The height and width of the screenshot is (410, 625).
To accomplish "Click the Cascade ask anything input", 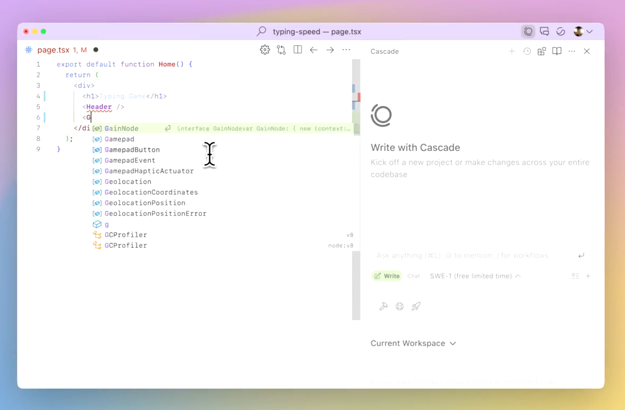I will (x=473, y=255).
